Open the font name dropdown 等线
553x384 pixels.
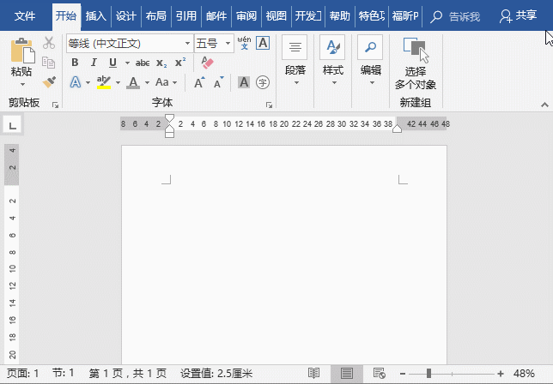(129, 43)
